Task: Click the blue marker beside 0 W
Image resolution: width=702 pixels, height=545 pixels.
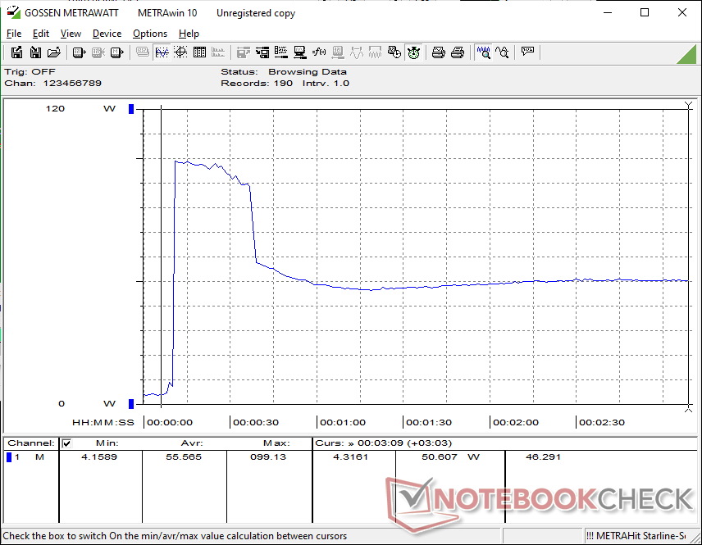Action: [x=130, y=403]
